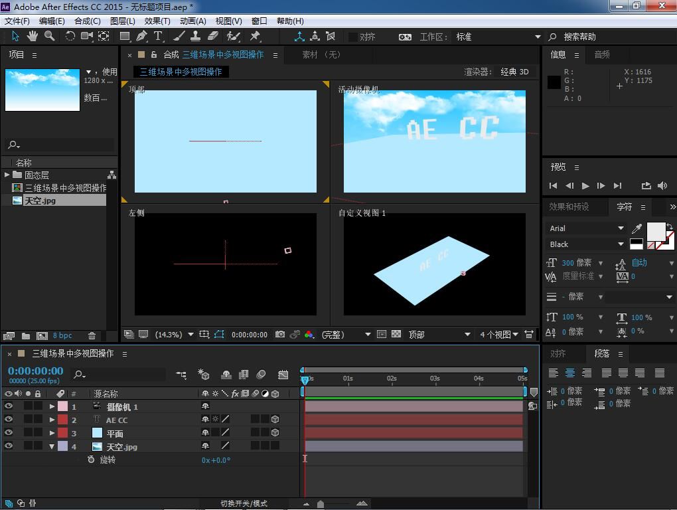Screen dimensions: 677x510
Task: Select the Rectangle shape tool
Action: click(125, 37)
